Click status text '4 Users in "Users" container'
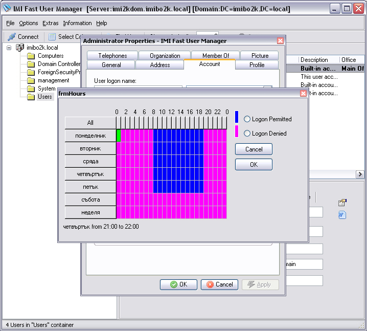Screen dimensions: 367x331 (39, 325)
